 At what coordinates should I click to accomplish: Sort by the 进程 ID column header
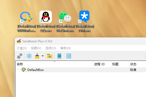[102, 64]
